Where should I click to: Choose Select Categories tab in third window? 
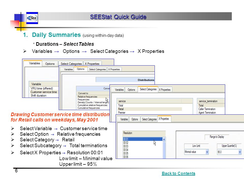pos(148,89)
